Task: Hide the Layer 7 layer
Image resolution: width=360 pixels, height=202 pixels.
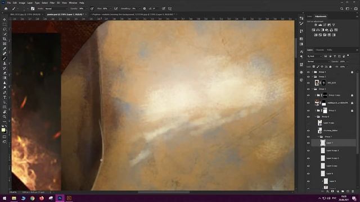Action: (x=308, y=143)
